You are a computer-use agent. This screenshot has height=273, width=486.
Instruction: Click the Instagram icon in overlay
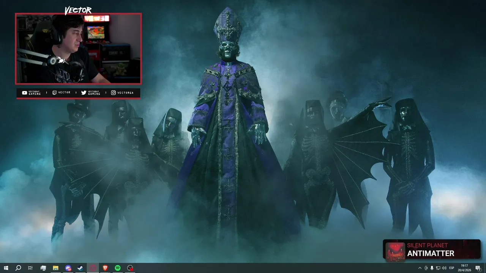113,93
